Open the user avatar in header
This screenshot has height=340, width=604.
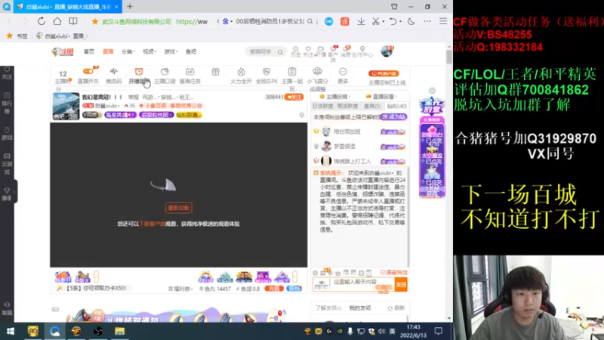pyautogui.click(x=387, y=51)
